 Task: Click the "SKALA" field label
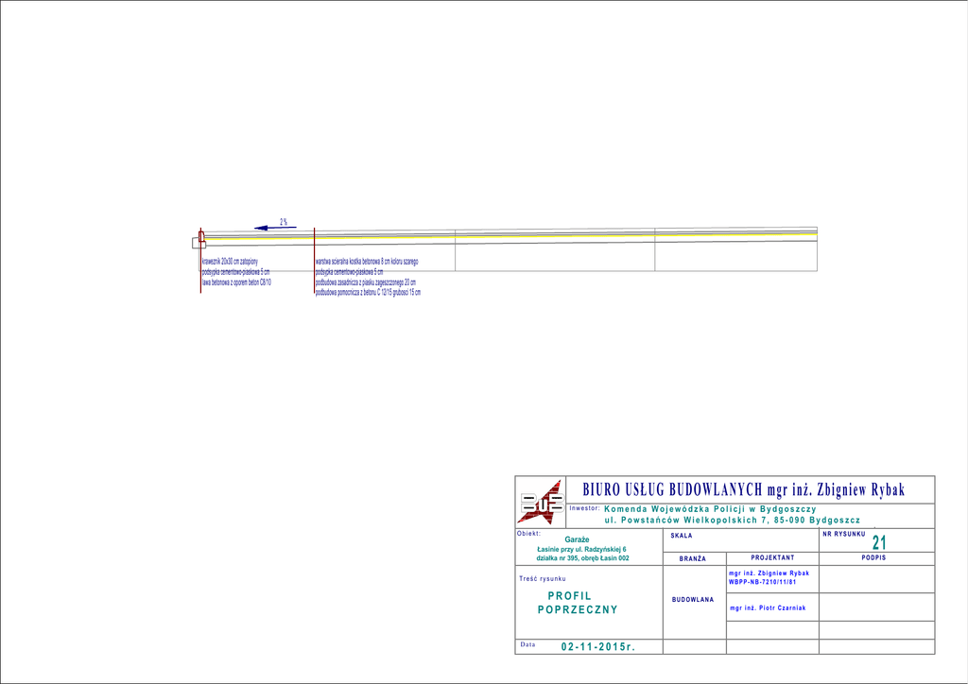click(x=681, y=536)
